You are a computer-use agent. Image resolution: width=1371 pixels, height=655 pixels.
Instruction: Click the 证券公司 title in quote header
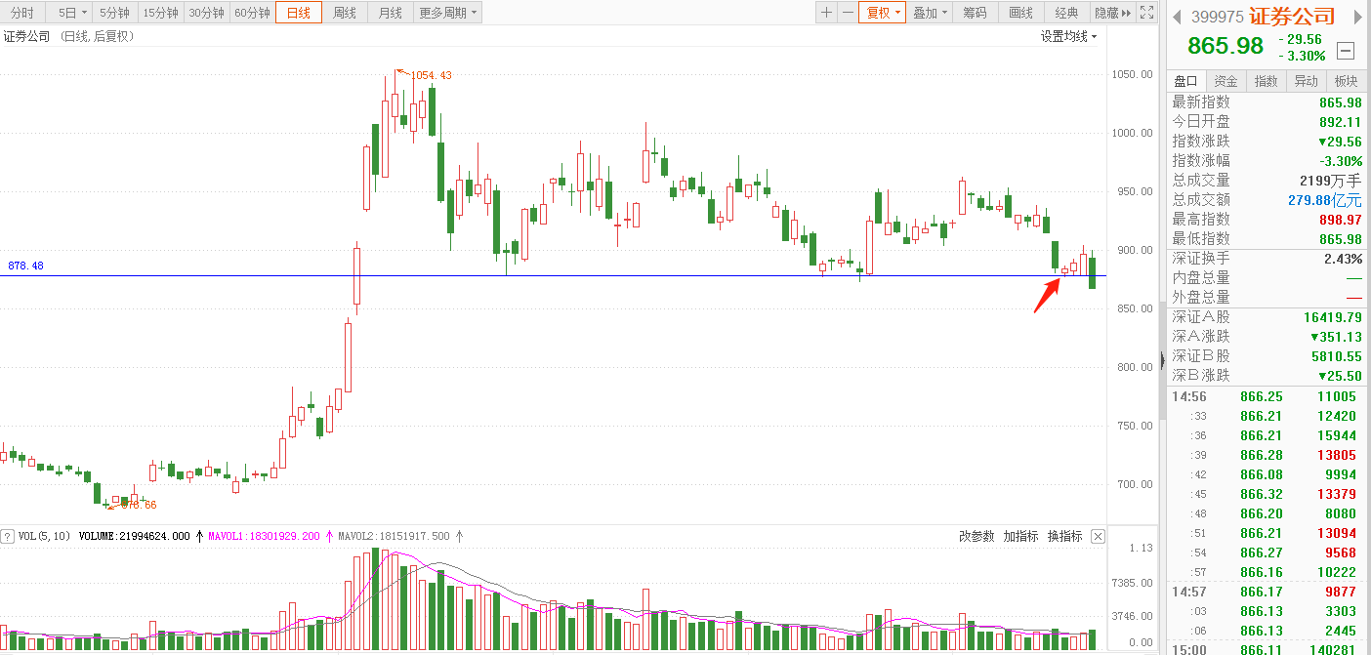1291,17
